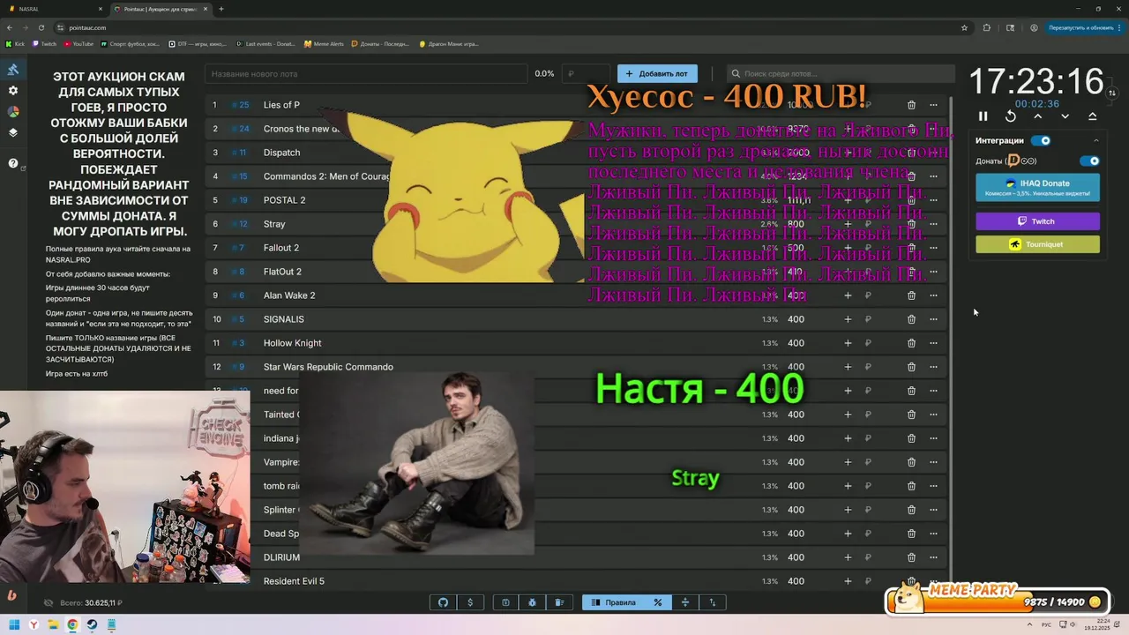This screenshot has width=1129, height=635.
Task: Subtract time with the timer down chevron
Action: [x=1065, y=116]
